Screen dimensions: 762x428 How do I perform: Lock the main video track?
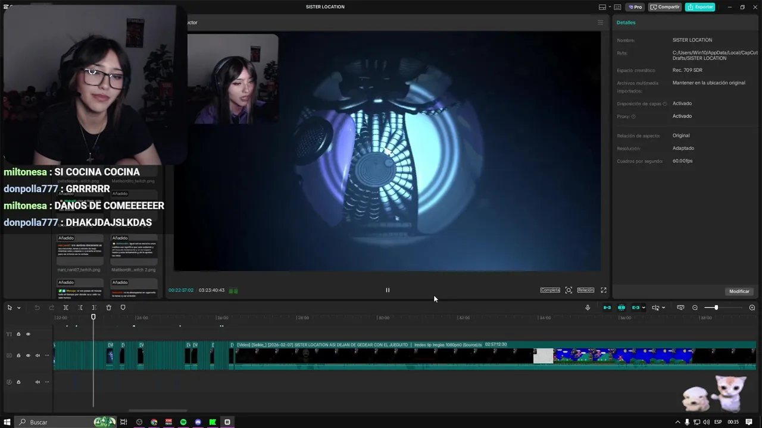point(18,355)
